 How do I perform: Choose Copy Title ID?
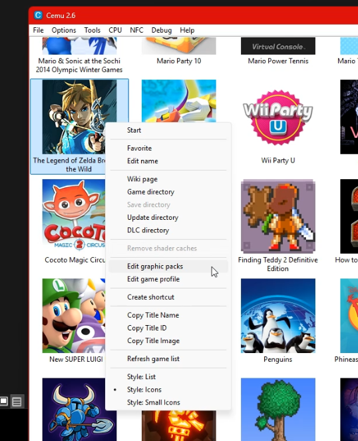click(168, 328)
